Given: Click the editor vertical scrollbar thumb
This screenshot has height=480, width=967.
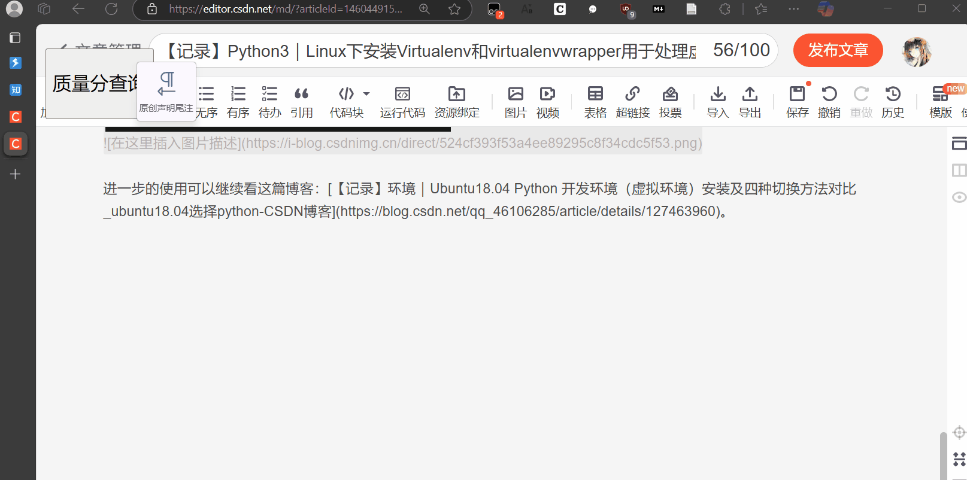Looking at the screenshot, I should (943, 455).
